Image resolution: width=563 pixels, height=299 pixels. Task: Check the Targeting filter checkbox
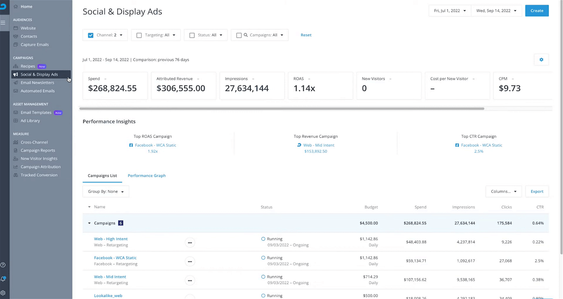[139, 35]
